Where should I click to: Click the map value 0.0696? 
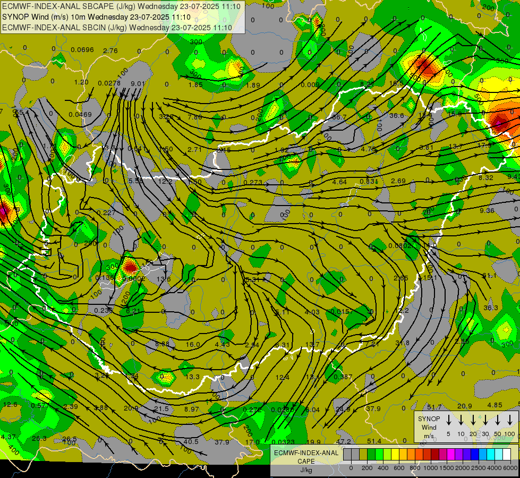coord(82,50)
